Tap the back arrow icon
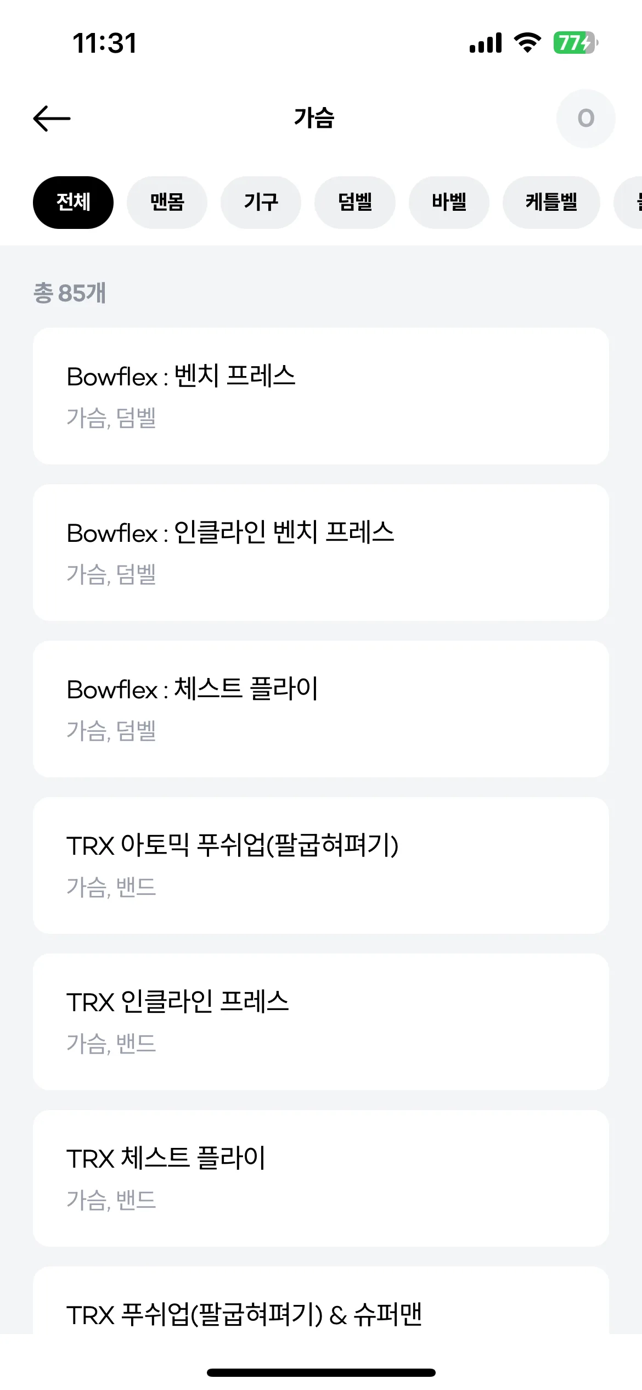The width and height of the screenshot is (642, 1390). click(52, 119)
